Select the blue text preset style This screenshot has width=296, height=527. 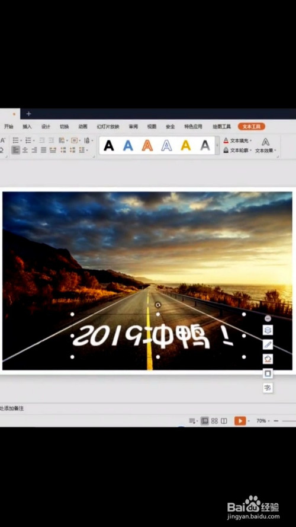(x=128, y=145)
